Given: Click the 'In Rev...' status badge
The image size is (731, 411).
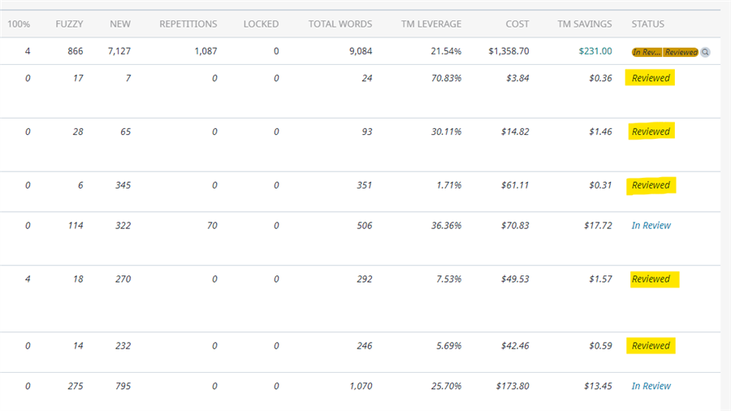Looking at the screenshot, I should click(647, 52).
